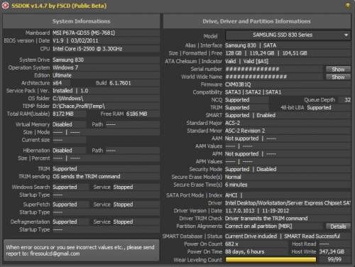
Task: Open Partition Alignments Details
Action: 338,227
